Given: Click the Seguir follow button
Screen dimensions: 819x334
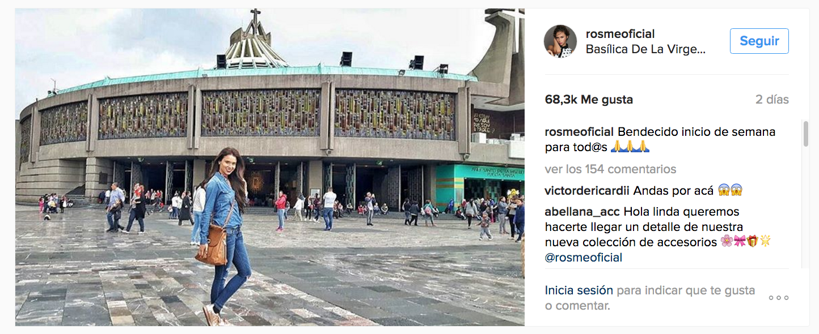Looking at the screenshot, I should pos(759,41).
